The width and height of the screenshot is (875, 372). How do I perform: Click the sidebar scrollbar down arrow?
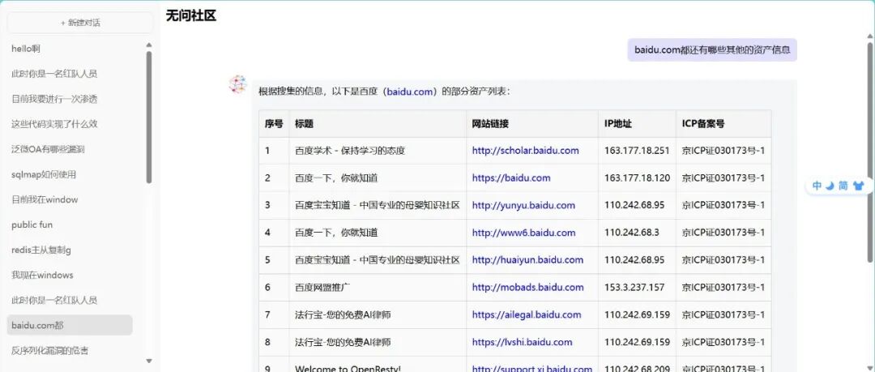[x=149, y=361]
